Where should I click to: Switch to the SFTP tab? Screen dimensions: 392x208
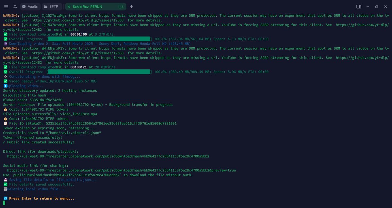coord(52,7)
